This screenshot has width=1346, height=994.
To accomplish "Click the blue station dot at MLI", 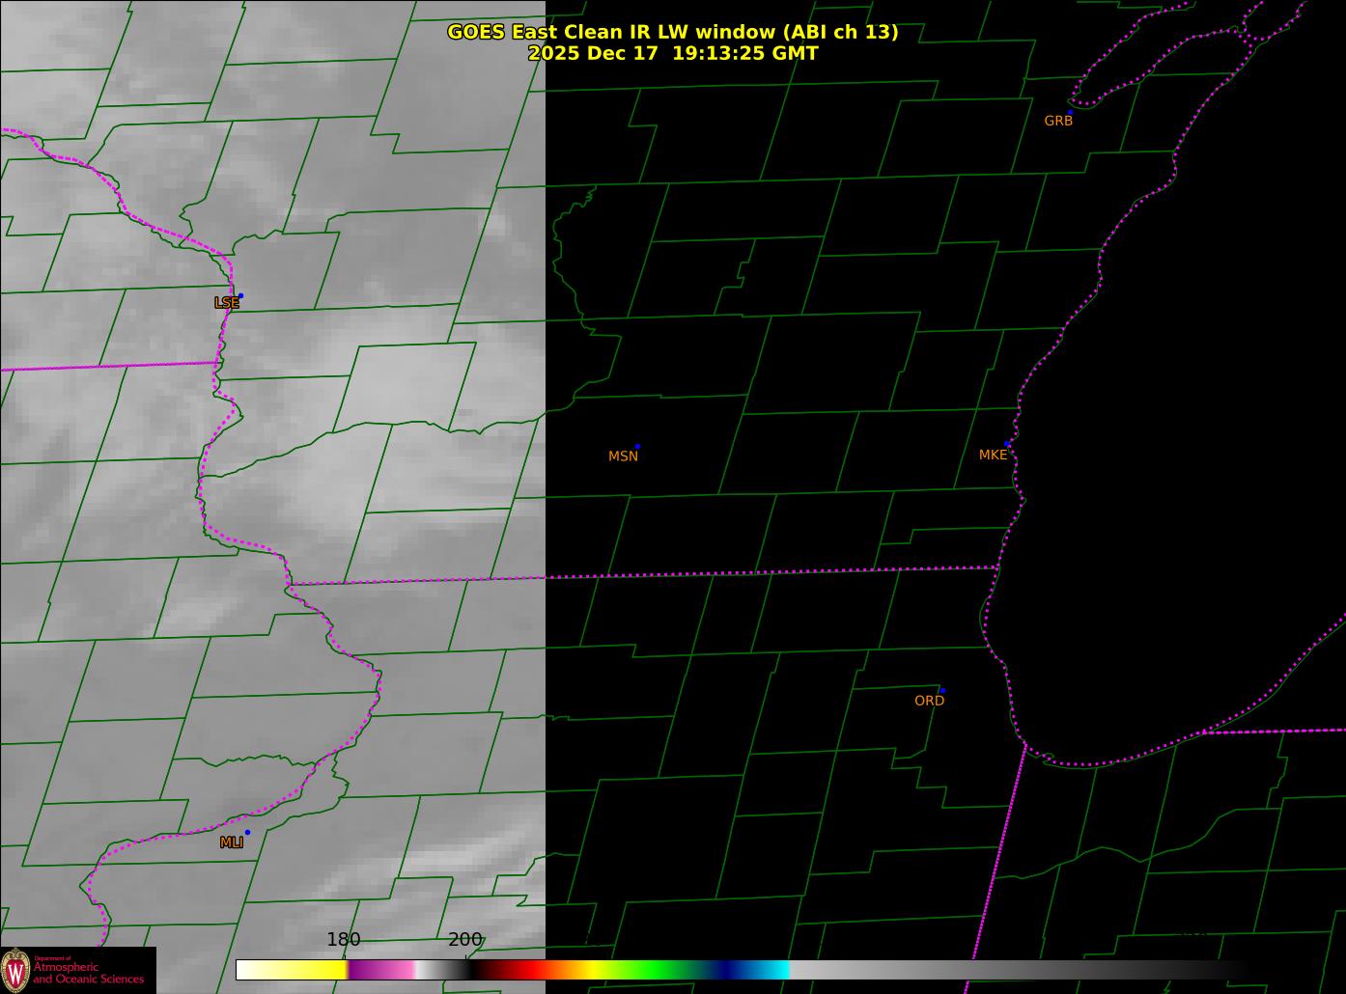I will coord(247,832).
